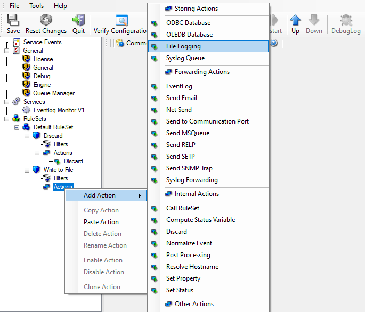This screenshot has width=365, height=312.
Task: Click the Reset Changes icon
Action: coord(46,21)
